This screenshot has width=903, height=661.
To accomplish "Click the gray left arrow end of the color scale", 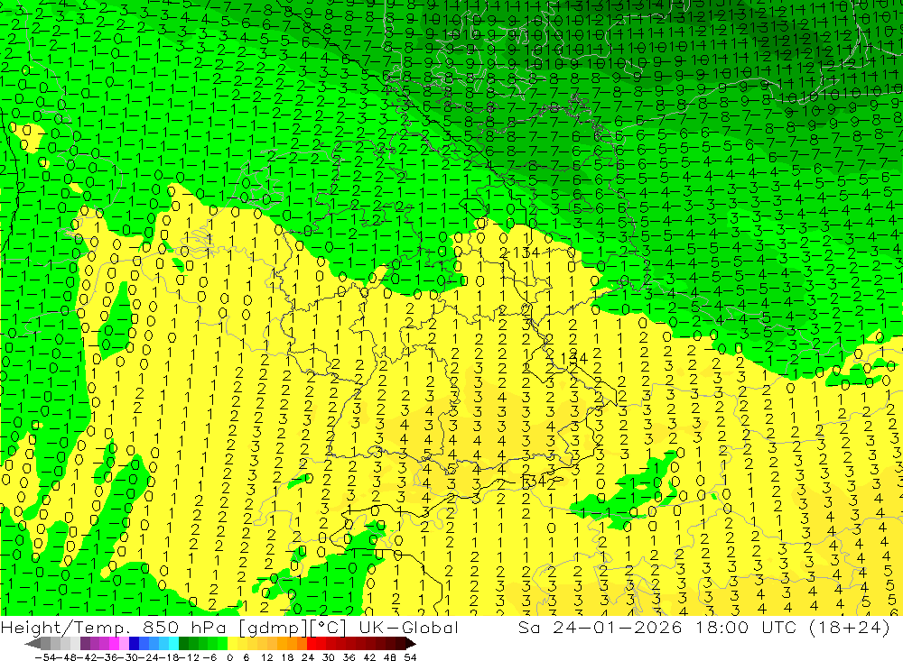I will point(33,644).
